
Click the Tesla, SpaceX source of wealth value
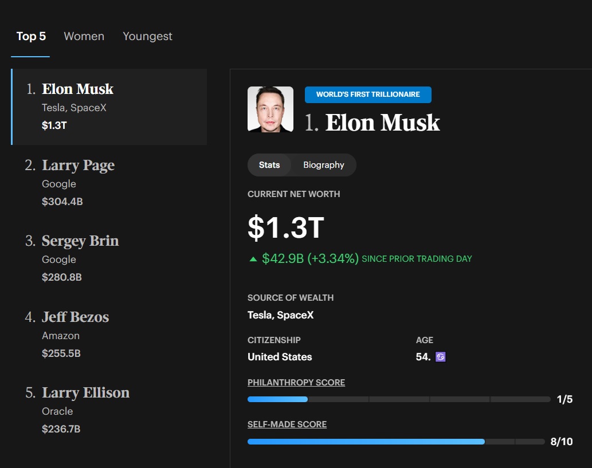click(280, 315)
